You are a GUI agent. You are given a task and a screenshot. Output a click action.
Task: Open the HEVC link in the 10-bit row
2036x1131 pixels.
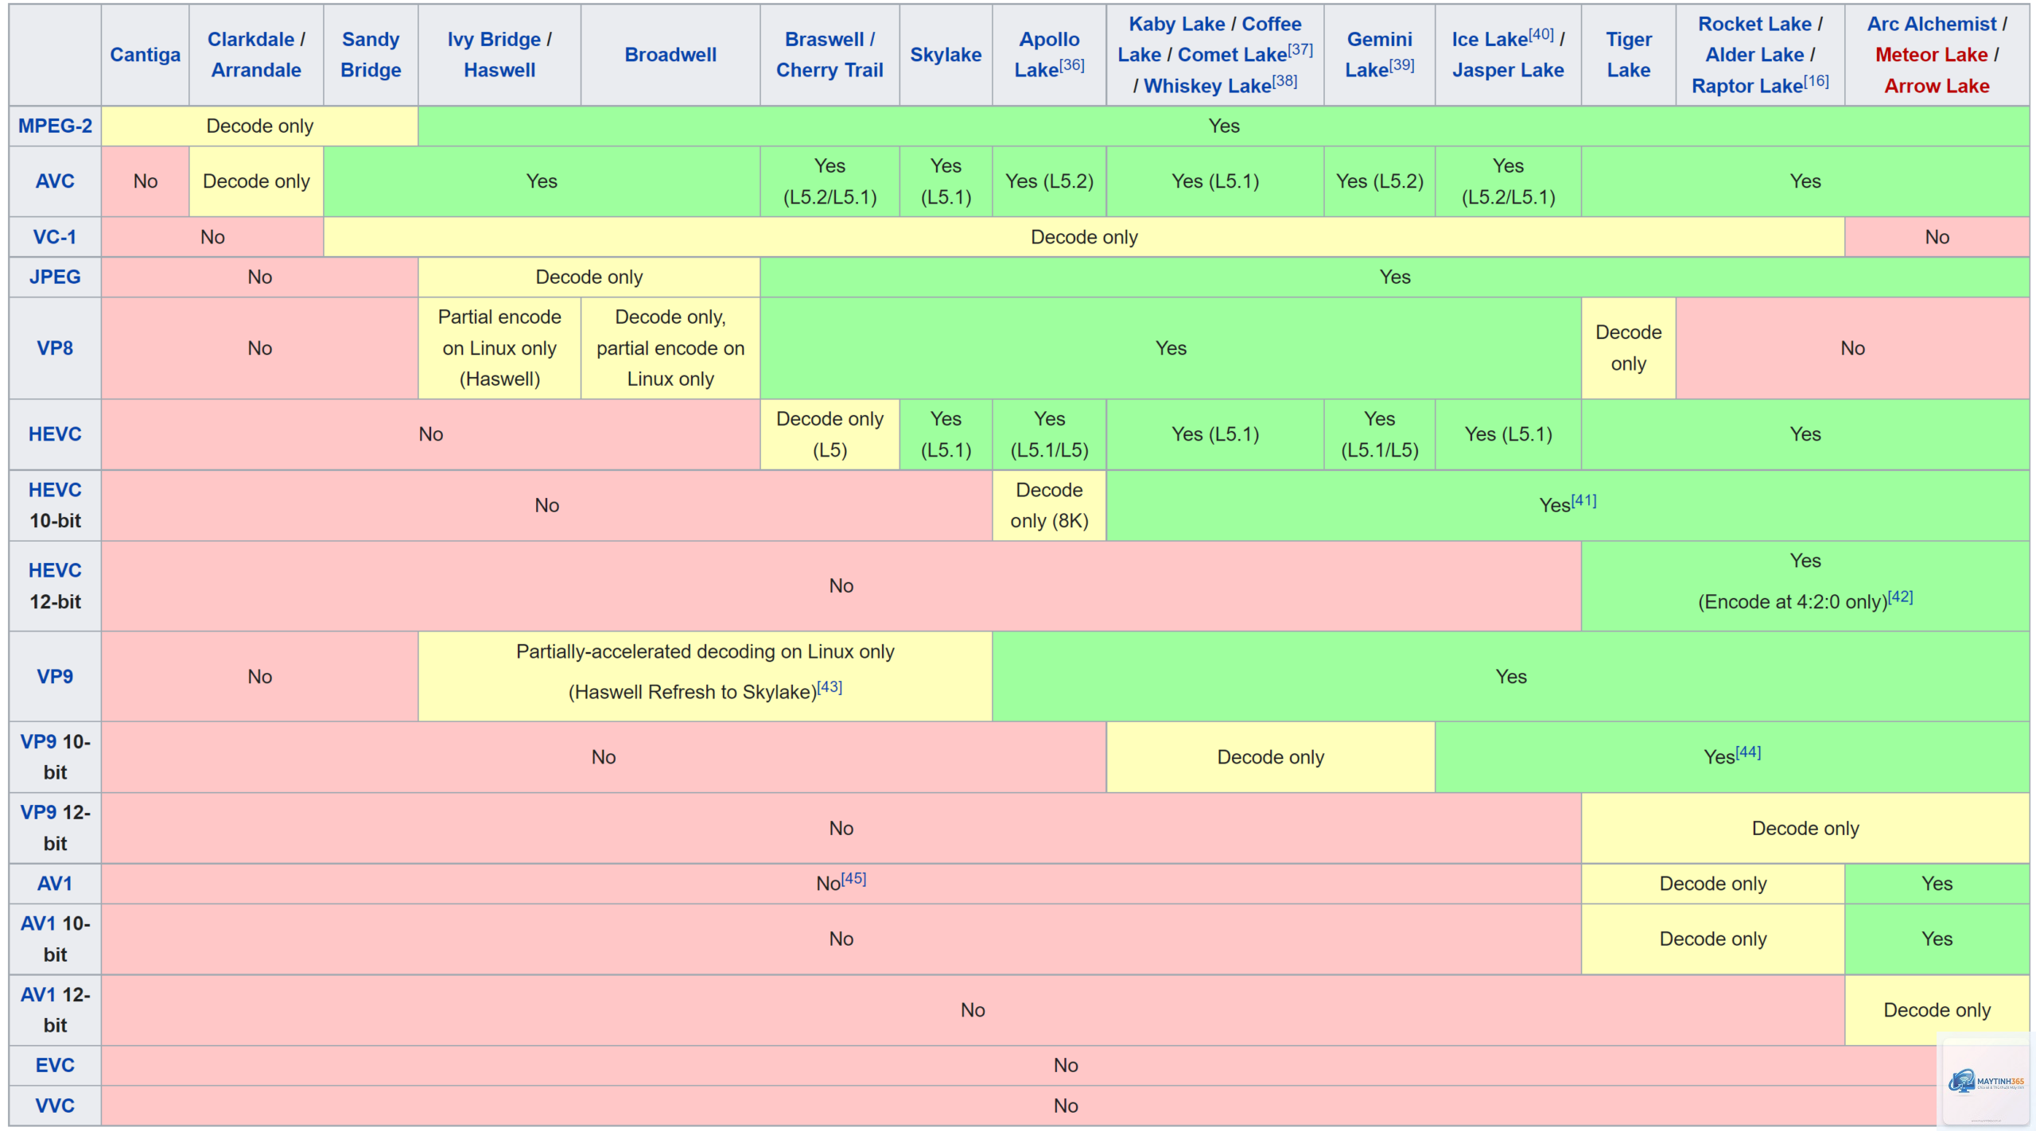pos(55,490)
